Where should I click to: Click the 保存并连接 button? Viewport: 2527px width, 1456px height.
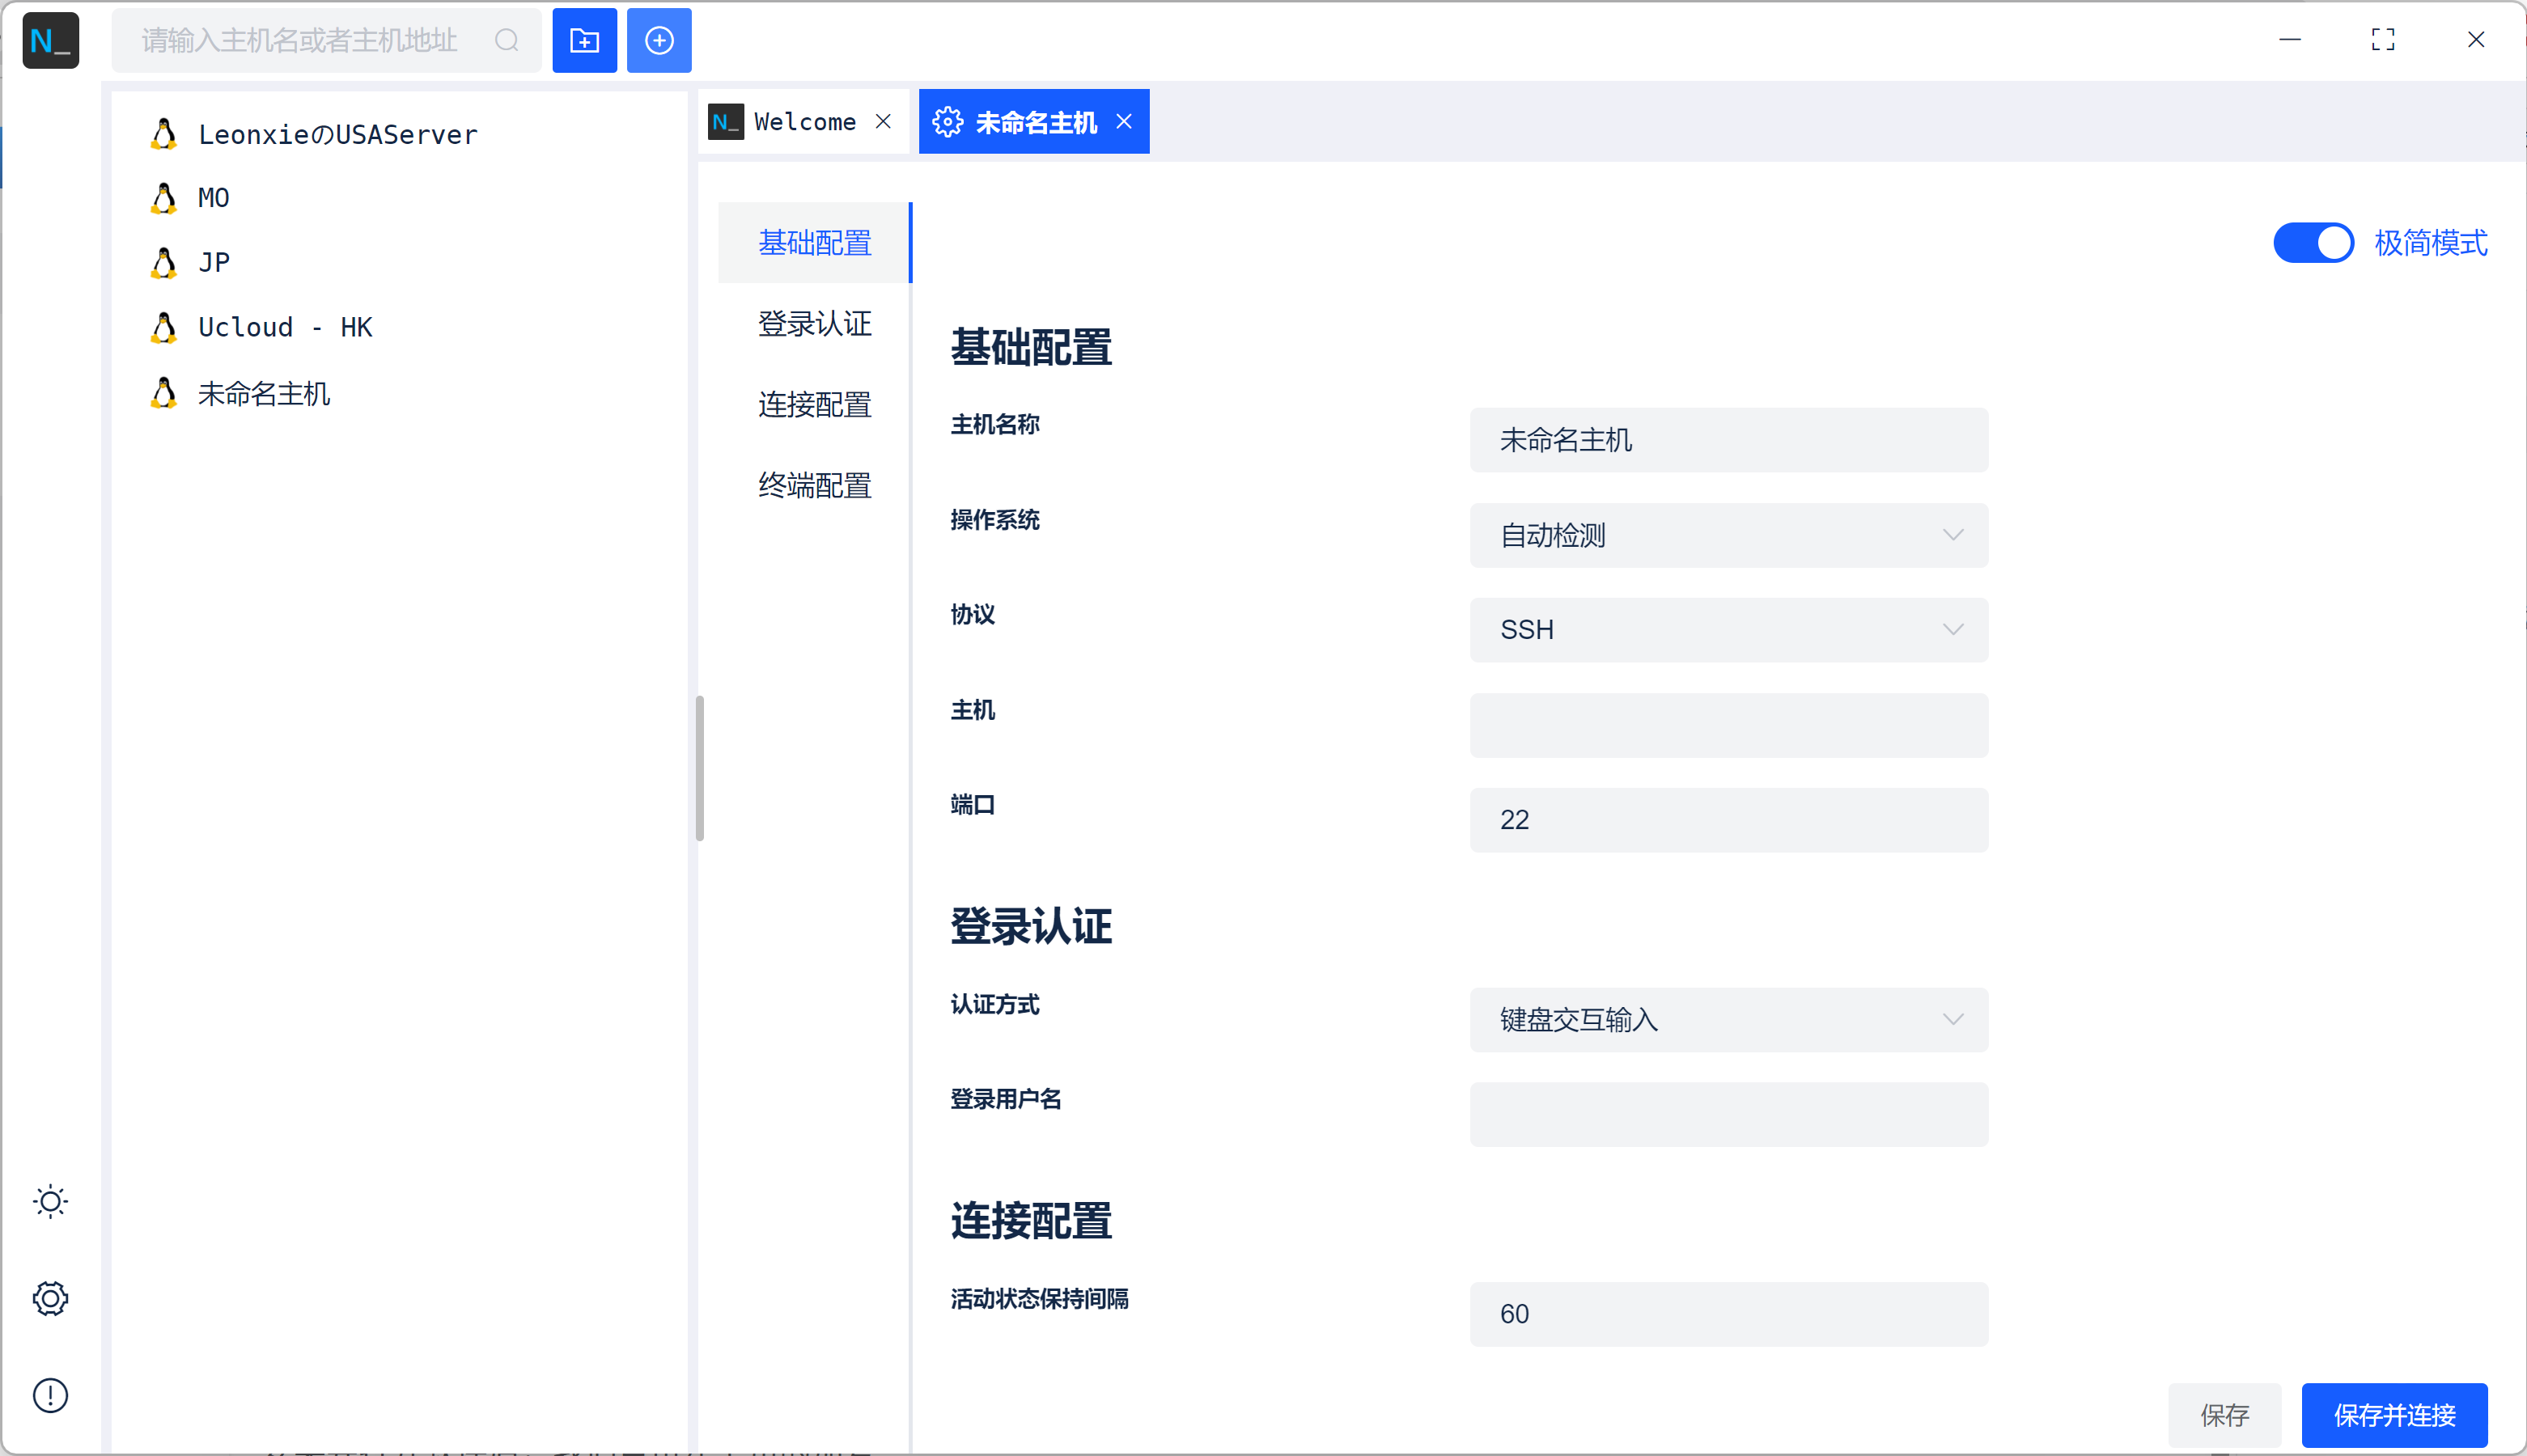[x=2394, y=1415]
